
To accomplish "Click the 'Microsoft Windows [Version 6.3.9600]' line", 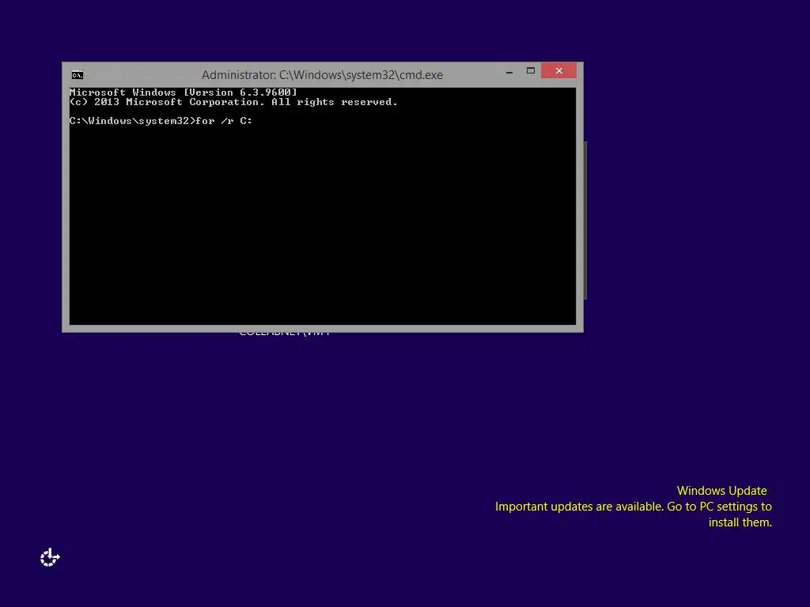I will click(184, 92).
